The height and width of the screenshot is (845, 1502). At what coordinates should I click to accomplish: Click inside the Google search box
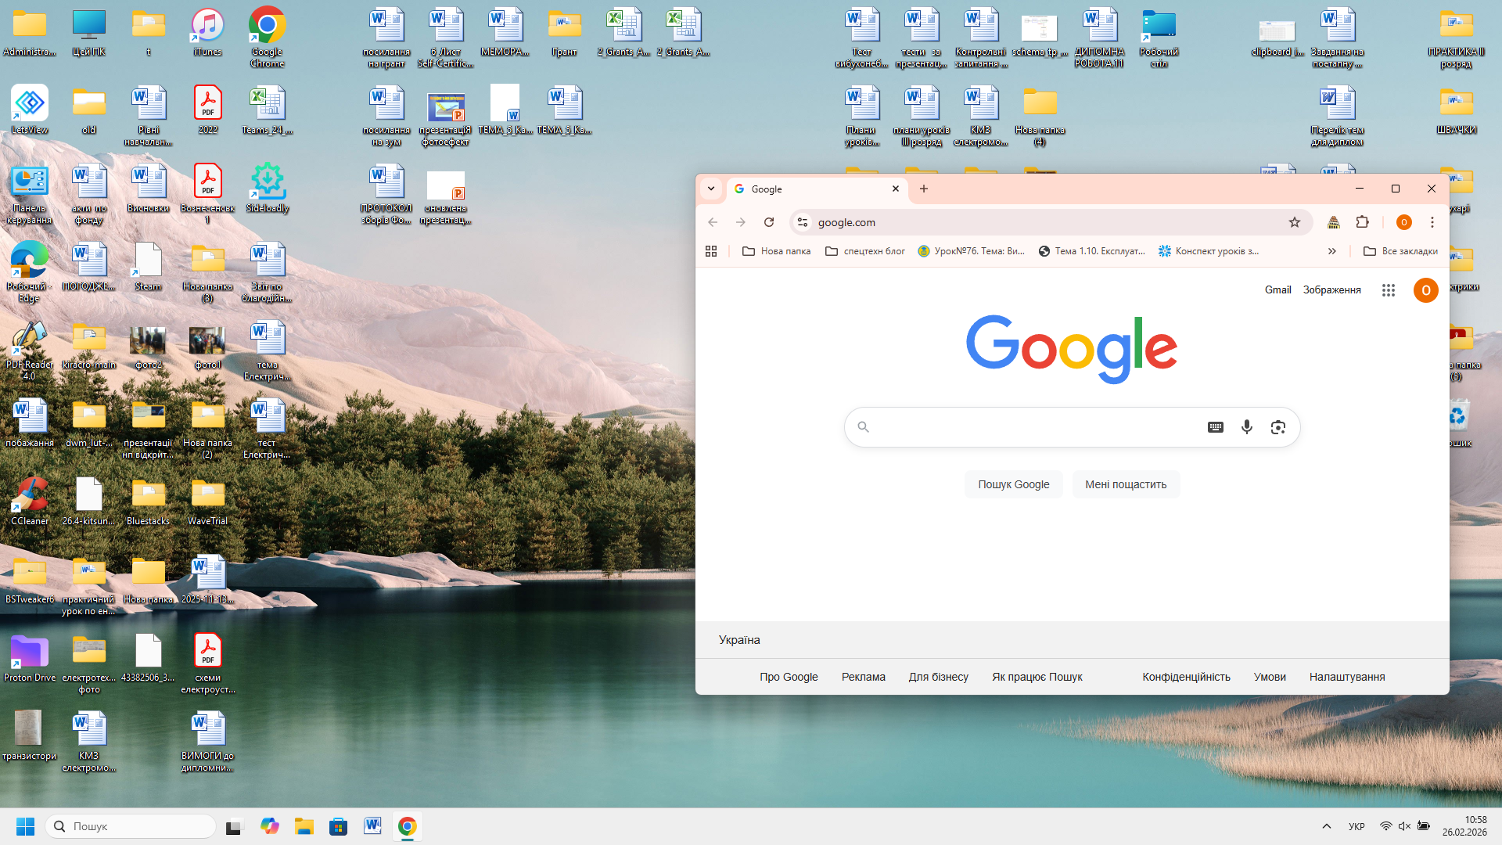(x=1033, y=427)
